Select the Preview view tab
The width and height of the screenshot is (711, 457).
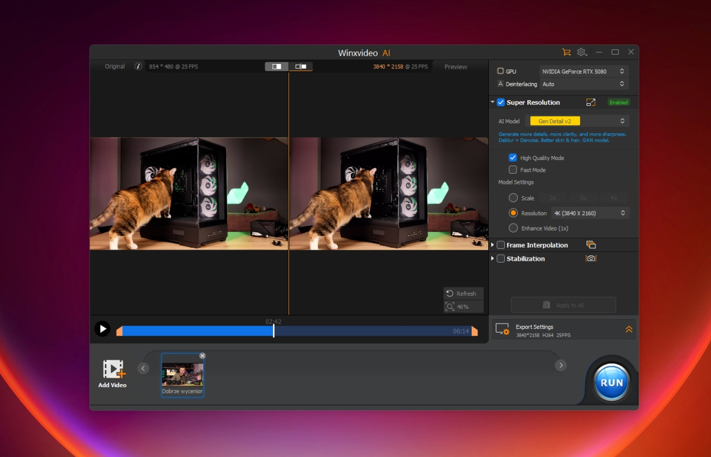456,67
